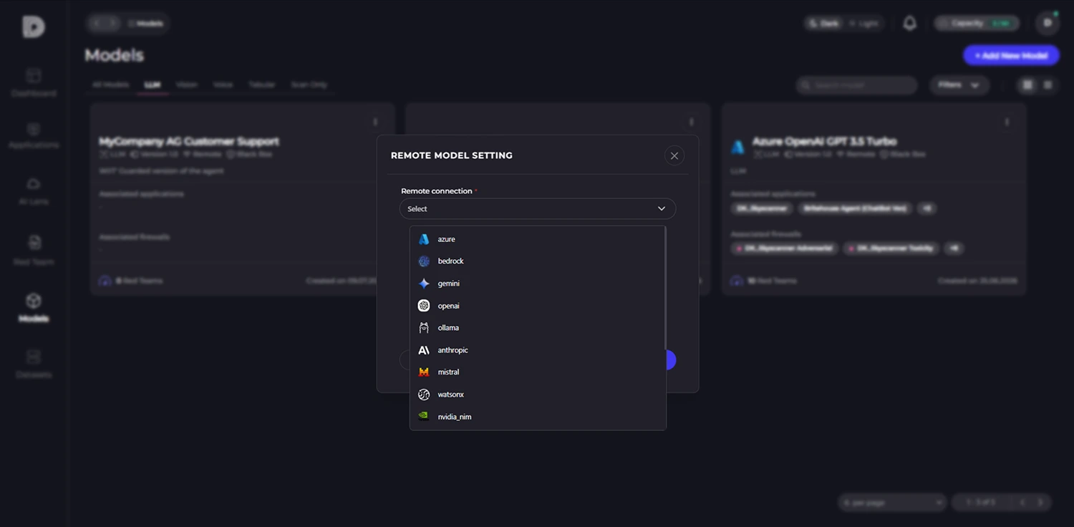Click the forward navigation arrow in header
The height and width of the screenshot is (527, 1074).
pos(114,24)
